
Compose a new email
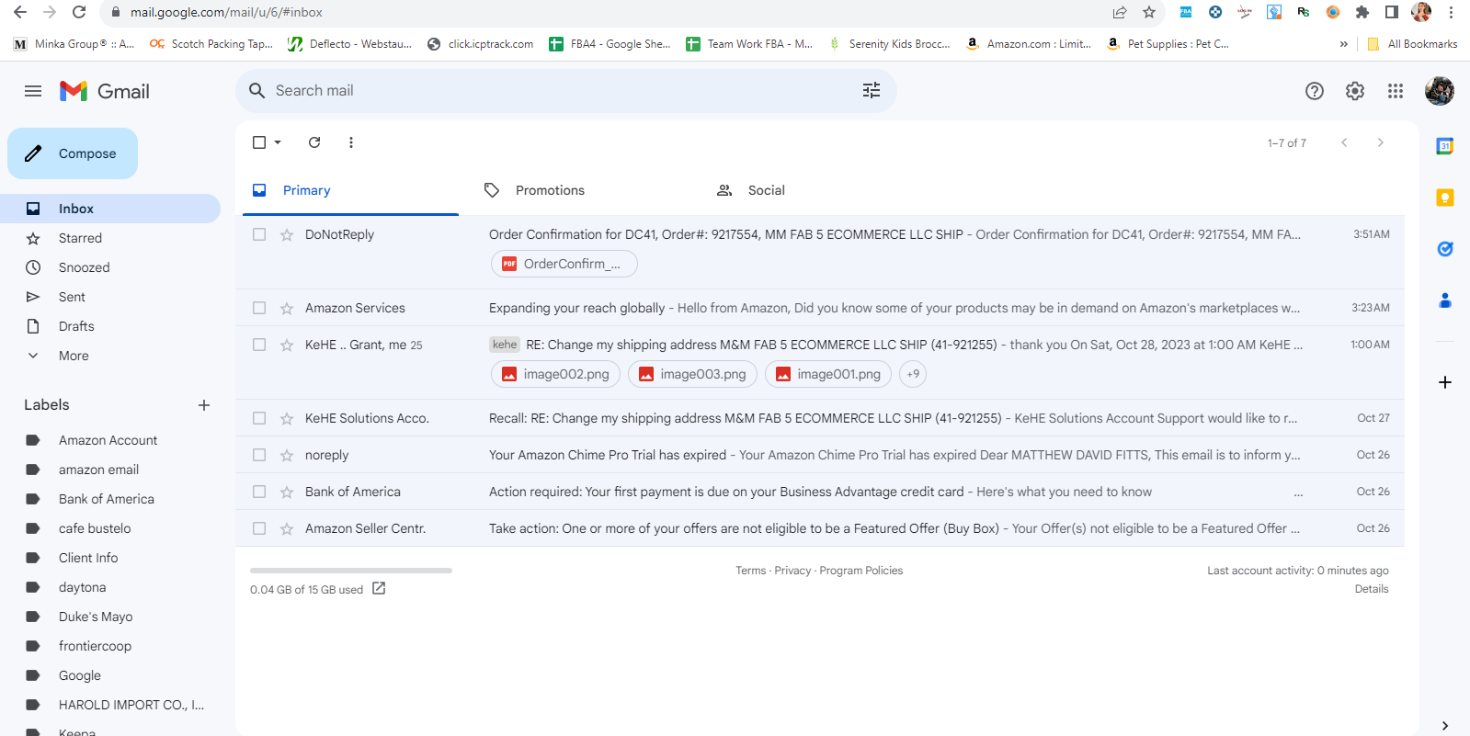pos(73,153)
